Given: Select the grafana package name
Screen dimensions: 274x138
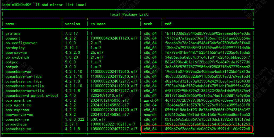Looking at the screenshot, I should click(13, 33).
